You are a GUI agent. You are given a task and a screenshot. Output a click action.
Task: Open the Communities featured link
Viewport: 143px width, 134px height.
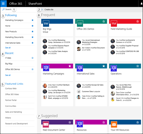tap(11, 106)
